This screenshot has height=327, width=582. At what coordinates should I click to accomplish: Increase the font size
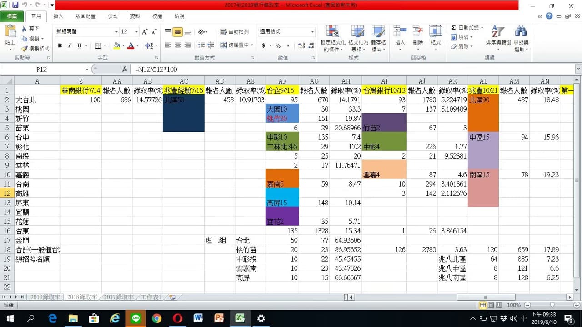145,32
